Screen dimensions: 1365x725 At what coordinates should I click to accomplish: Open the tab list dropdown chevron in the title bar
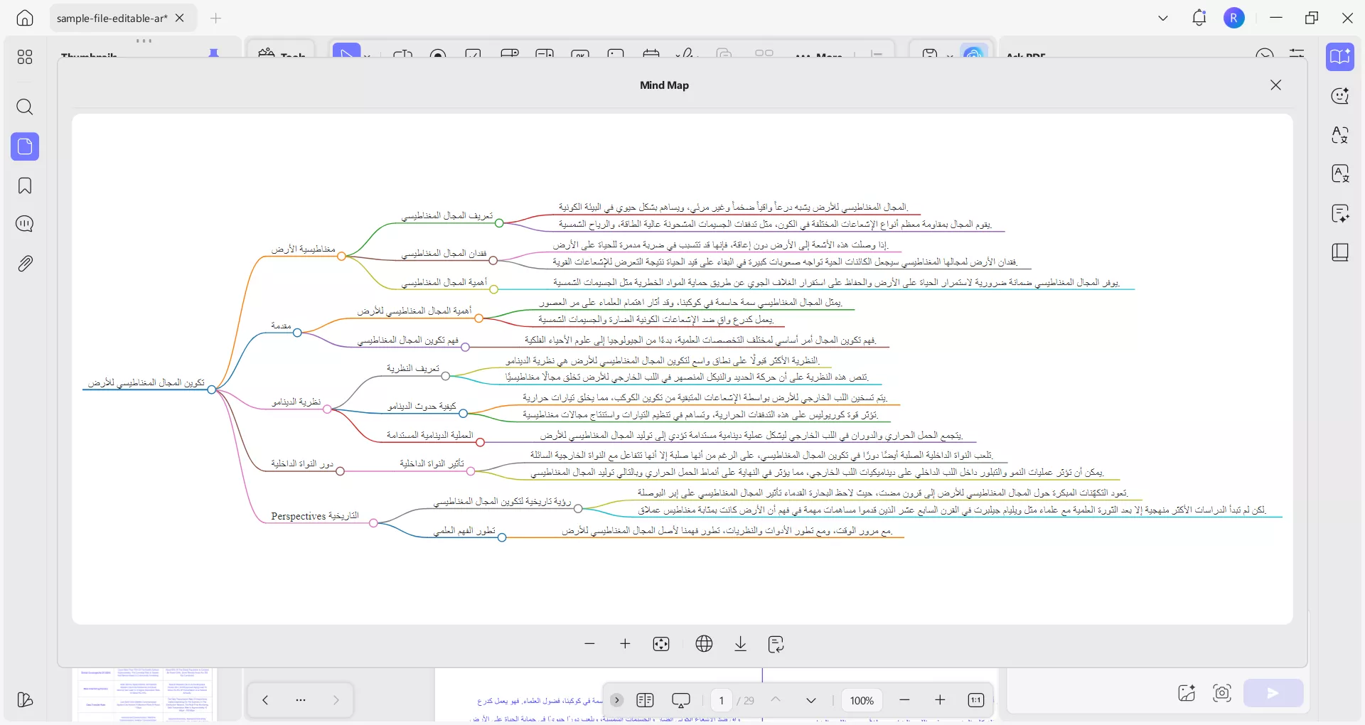(1163, 18)
